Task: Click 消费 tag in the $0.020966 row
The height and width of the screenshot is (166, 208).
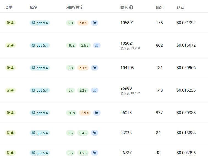Action: [x=10, y=68]
